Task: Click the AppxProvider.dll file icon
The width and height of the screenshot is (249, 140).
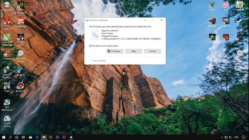Action: 95,35
